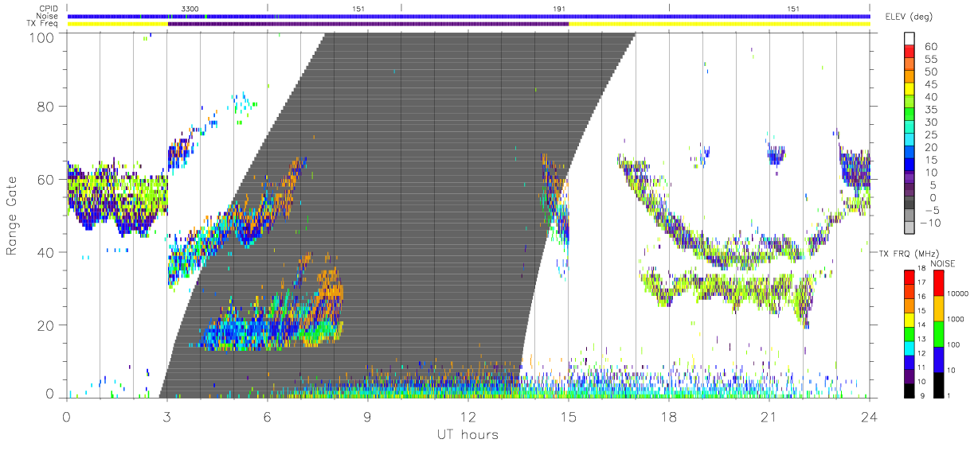Viewport: 978px width, 451px height.
Task: Click the '12' tick on UT hours axis
Action: (x=468, y=418)
